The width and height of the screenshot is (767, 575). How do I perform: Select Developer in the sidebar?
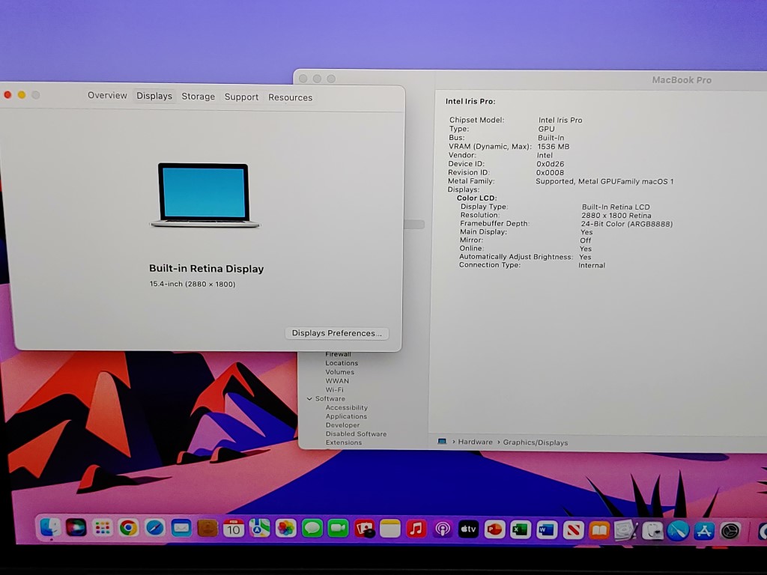click(342, 425)
